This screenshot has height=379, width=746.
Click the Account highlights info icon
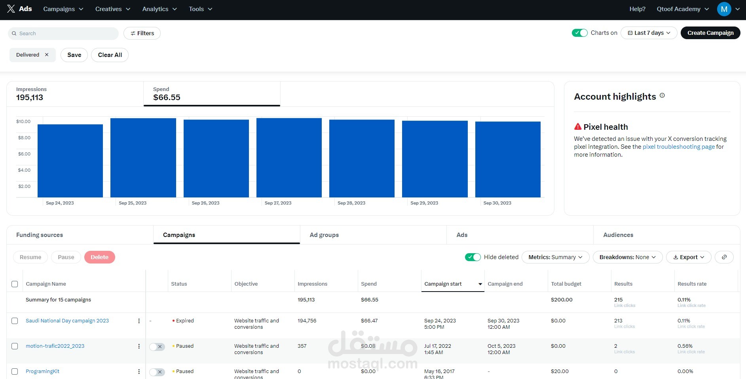(x=662, y=95)
